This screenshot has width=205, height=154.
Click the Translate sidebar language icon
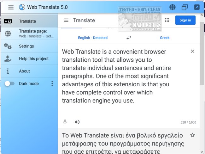8,21
